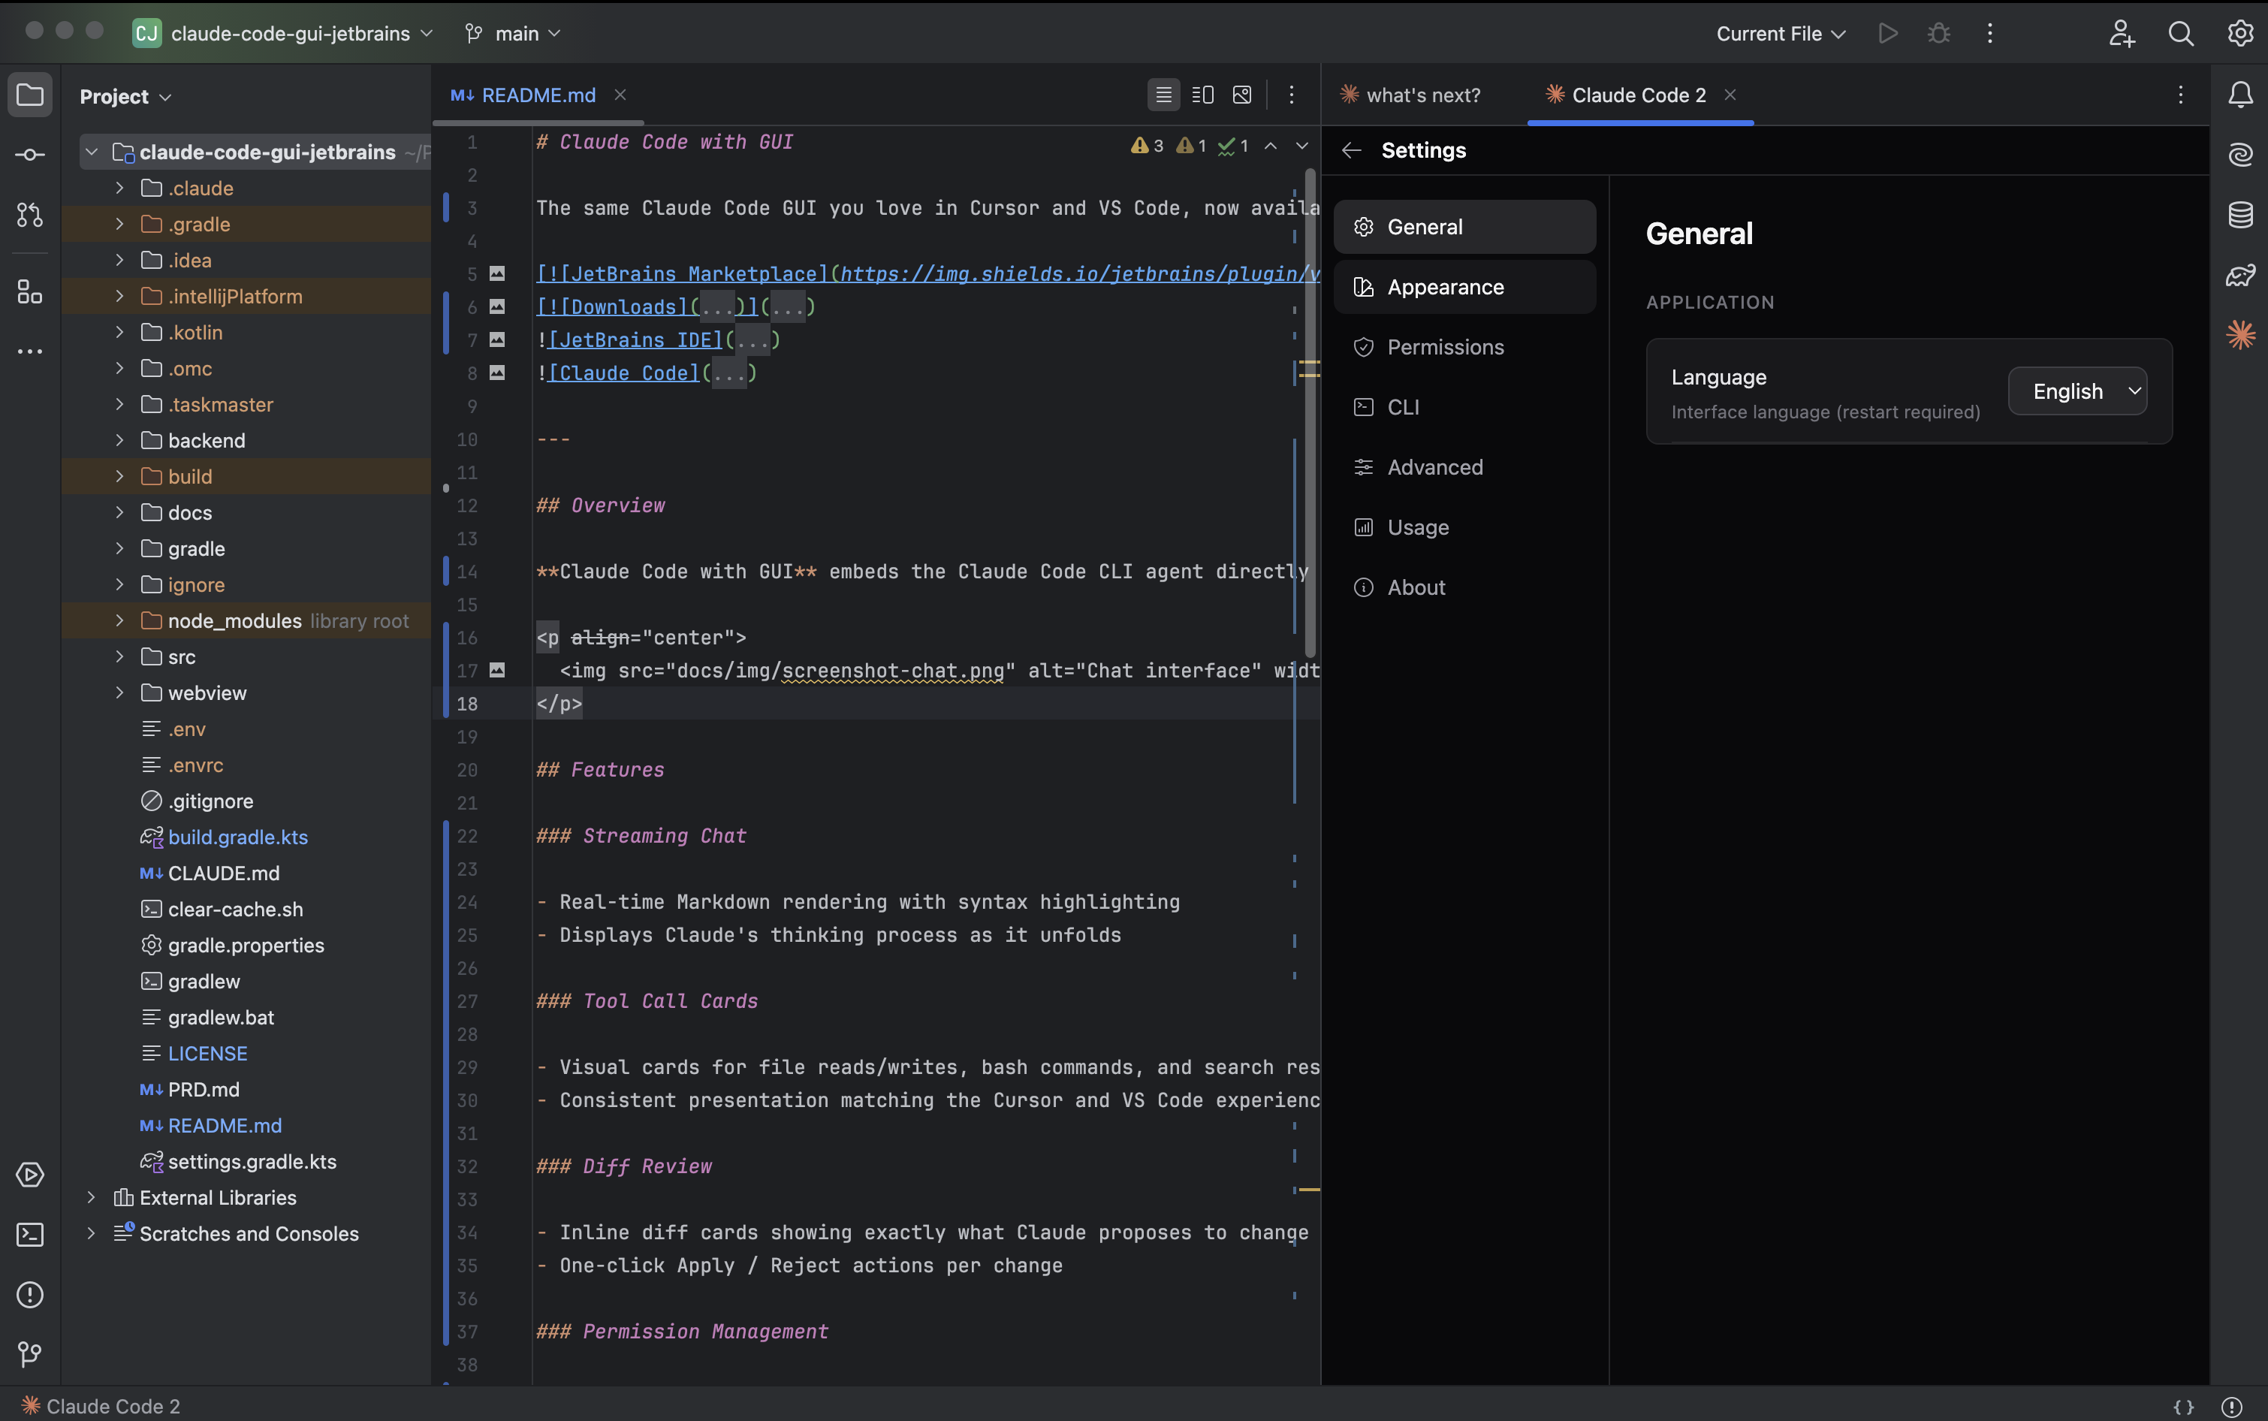2268x1421 pixels.
Task: Follow the Claude Code badge link
Action: coord(624,373)
